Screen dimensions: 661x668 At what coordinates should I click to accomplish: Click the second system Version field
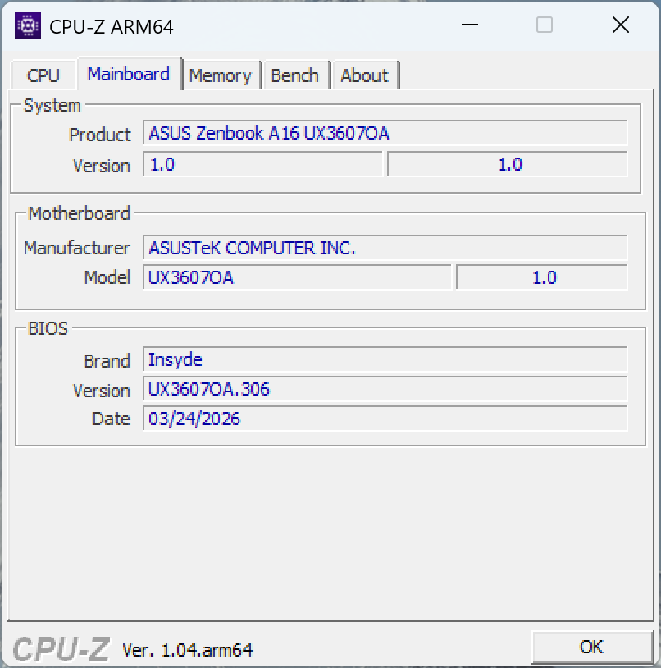[x=507, y=164]
